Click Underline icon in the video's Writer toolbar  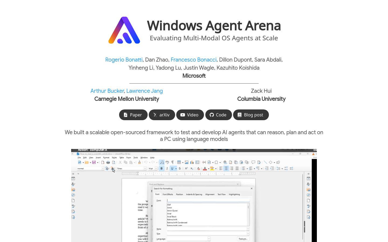click(172, 168)
